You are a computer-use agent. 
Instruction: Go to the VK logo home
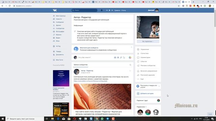click(55, 10)
